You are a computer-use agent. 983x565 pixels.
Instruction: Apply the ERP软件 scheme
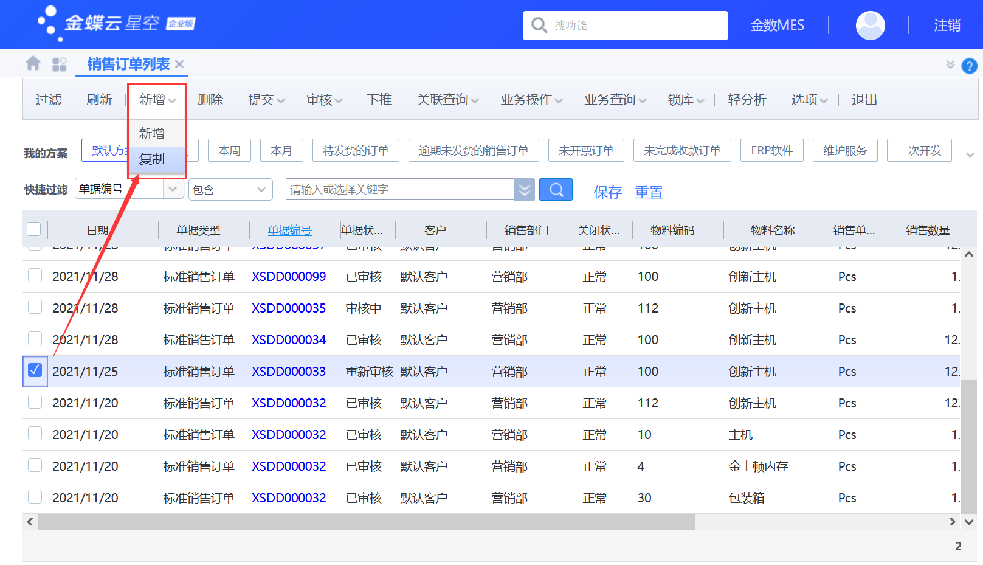pyautogui.click(x=772, y=150)
